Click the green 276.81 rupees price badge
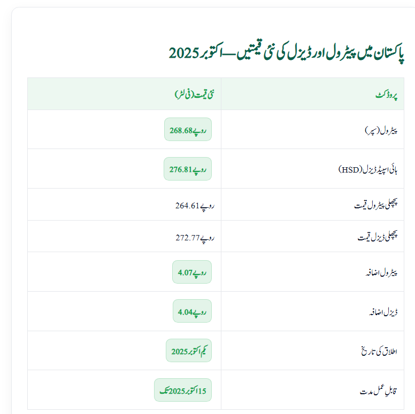The image size is (415, 414). 188,169
